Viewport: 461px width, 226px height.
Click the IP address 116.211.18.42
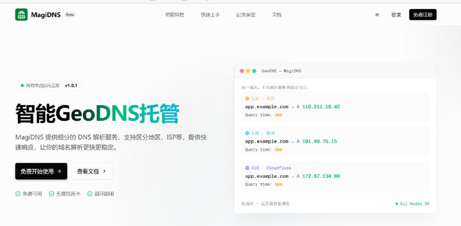321,107
